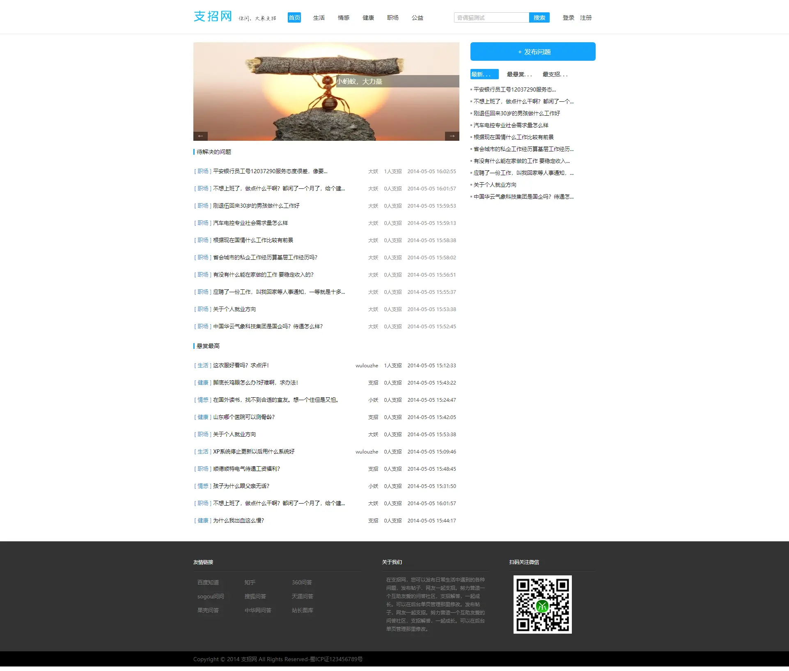Open the 天涯问答 friend link
This screenshot has width=789, height=671.
303,596
